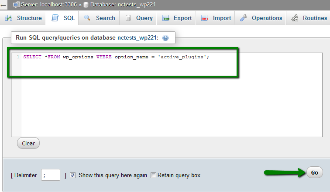Open Database: nctests_wp221 breadcrumb link
330x192 pixels.
123,5
